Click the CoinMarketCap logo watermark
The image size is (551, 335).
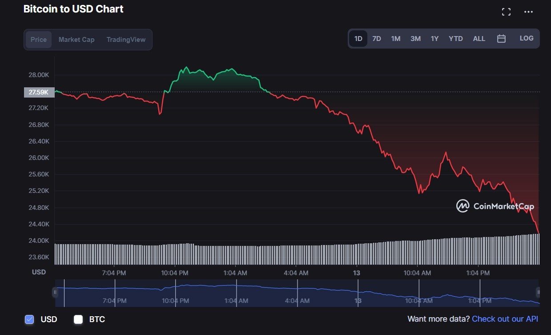[x=495, y=206]
